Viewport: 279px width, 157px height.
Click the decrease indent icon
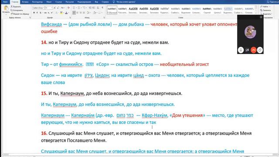click(x=90, y=8)
